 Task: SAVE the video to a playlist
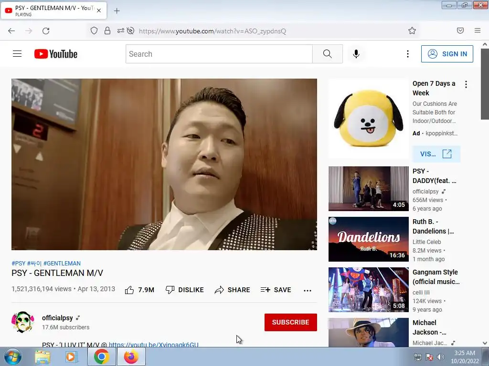click(x=276, y=290)
